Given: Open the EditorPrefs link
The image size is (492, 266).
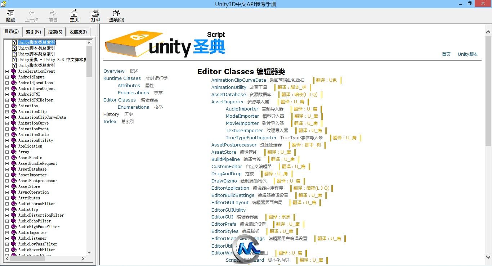Looking at the screenshot, I should (224, 224).
